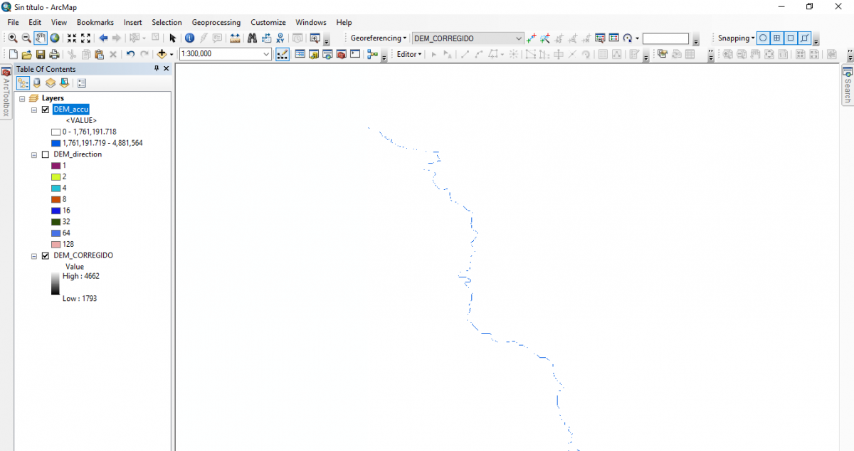Viewport: 854px width, 451px height.
Task: Click the Add Data icon
Action: pyautogui.click(x=162, y=53)
